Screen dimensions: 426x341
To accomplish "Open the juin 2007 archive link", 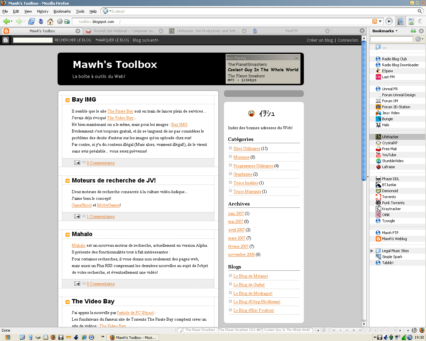I will [236, 213].
